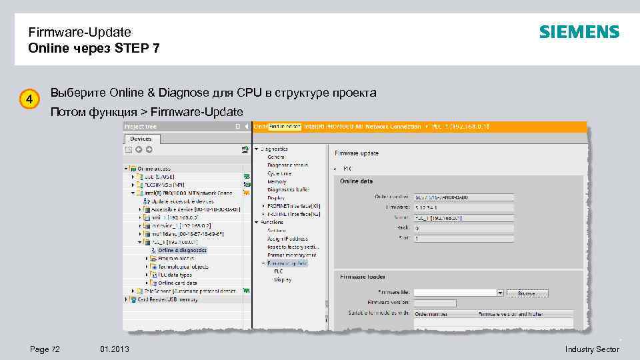The image size is (640, 360).
Task: Click the show overview icon at right of Devices toolbar
Action: pyautogui.click(x=245, y=150)
